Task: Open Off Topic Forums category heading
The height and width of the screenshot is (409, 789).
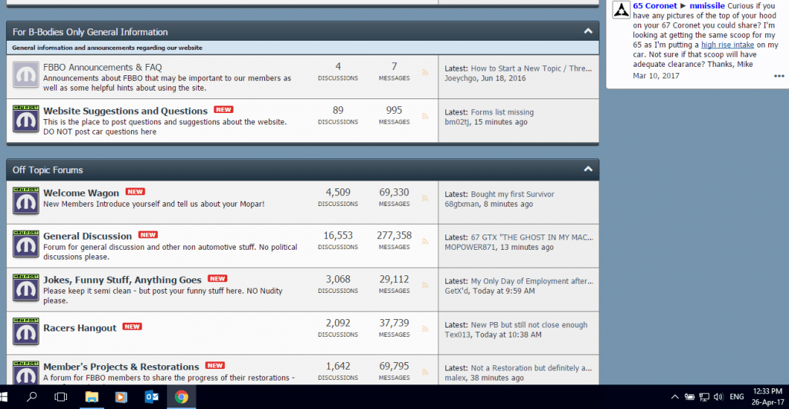Action: pos(48,170)
